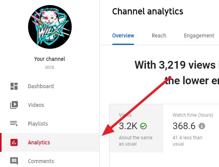
Task: Click the Dashboard grid icon
Action: pyautogui.click(x=14, y=86)
